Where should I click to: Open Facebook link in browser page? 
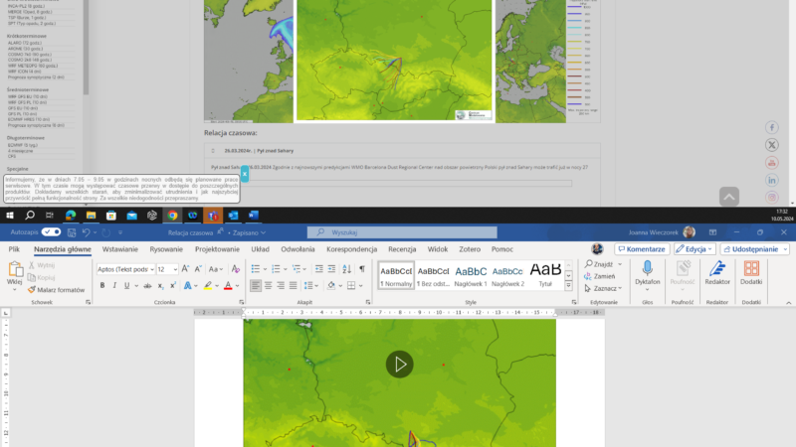[772, 128]
